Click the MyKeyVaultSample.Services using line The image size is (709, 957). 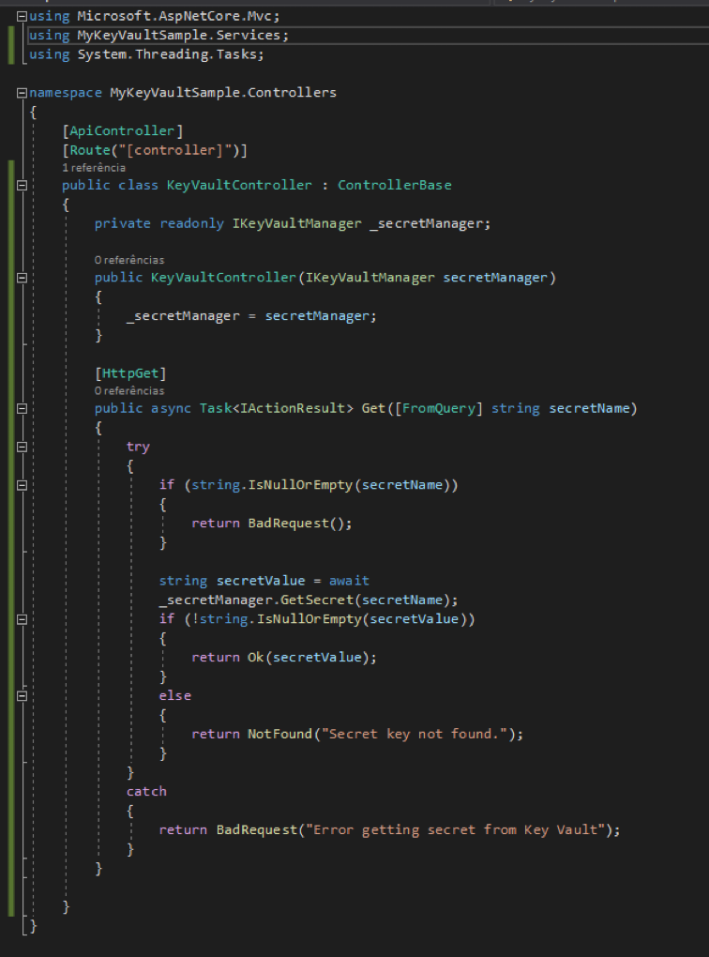(158, 36)
